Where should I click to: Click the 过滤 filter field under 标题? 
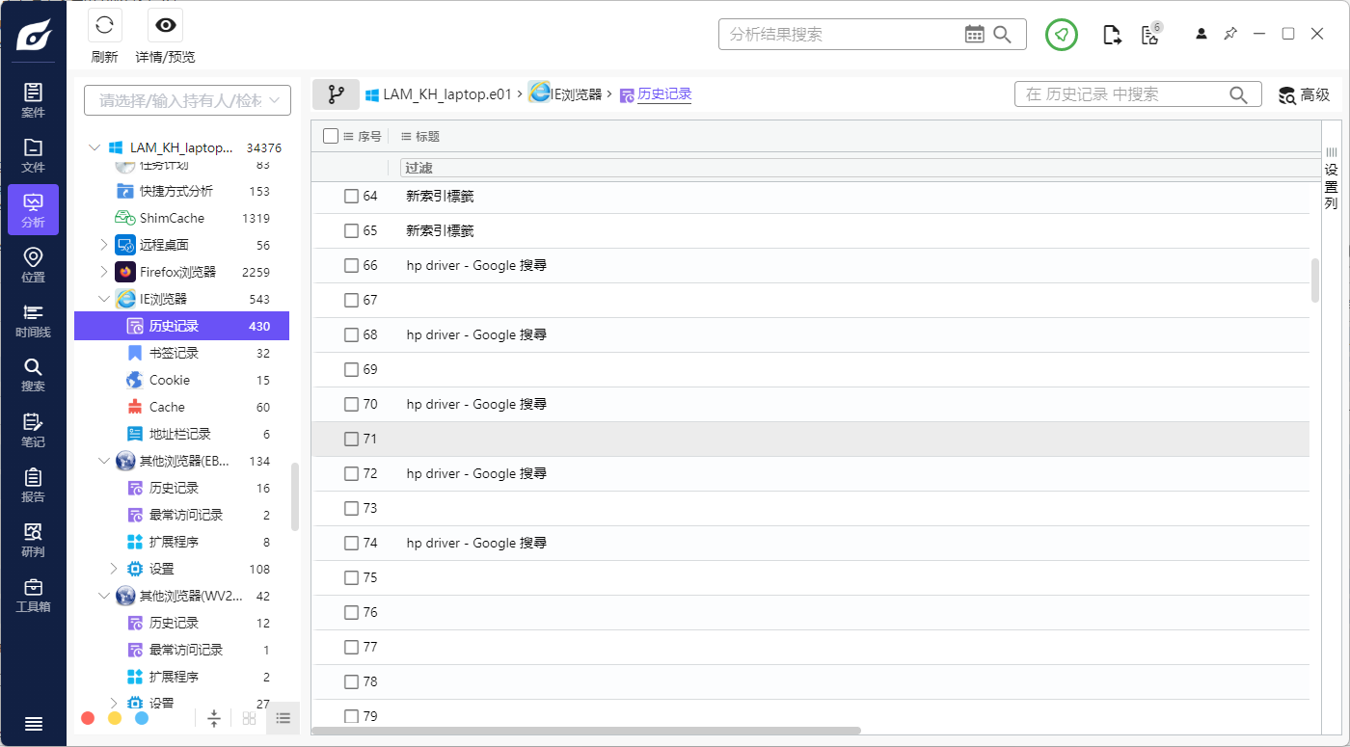860,168
